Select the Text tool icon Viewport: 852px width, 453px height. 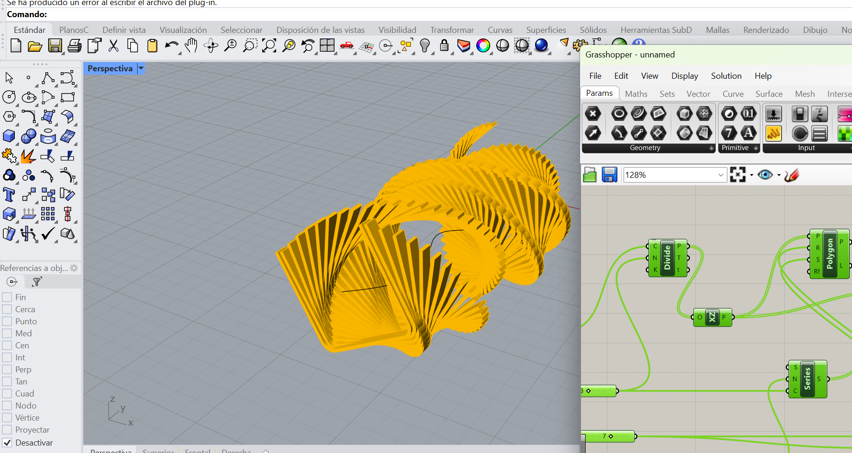tap(9, 195)
